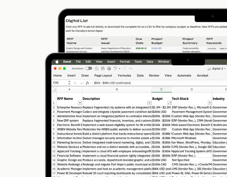Screen dimensions: 227x177
Task: Open the Budget sort filter dropdown
Action: pos(169,103)
